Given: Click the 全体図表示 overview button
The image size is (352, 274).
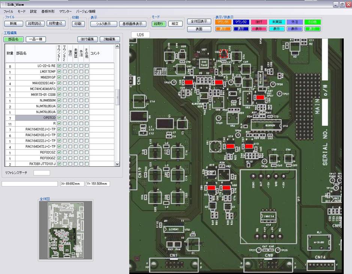Looking at the screenshot, I should tap(198, 21).
